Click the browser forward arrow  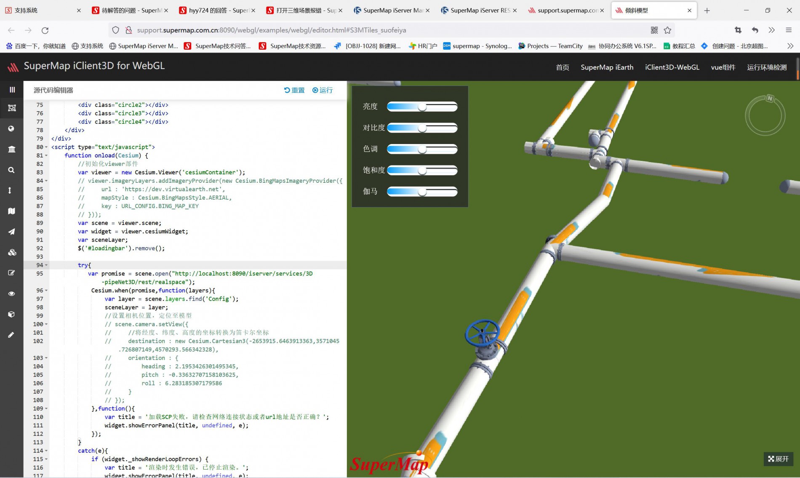click(28, 30)
